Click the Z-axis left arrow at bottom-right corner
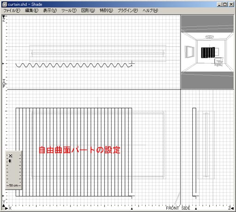 click(232, 208)
